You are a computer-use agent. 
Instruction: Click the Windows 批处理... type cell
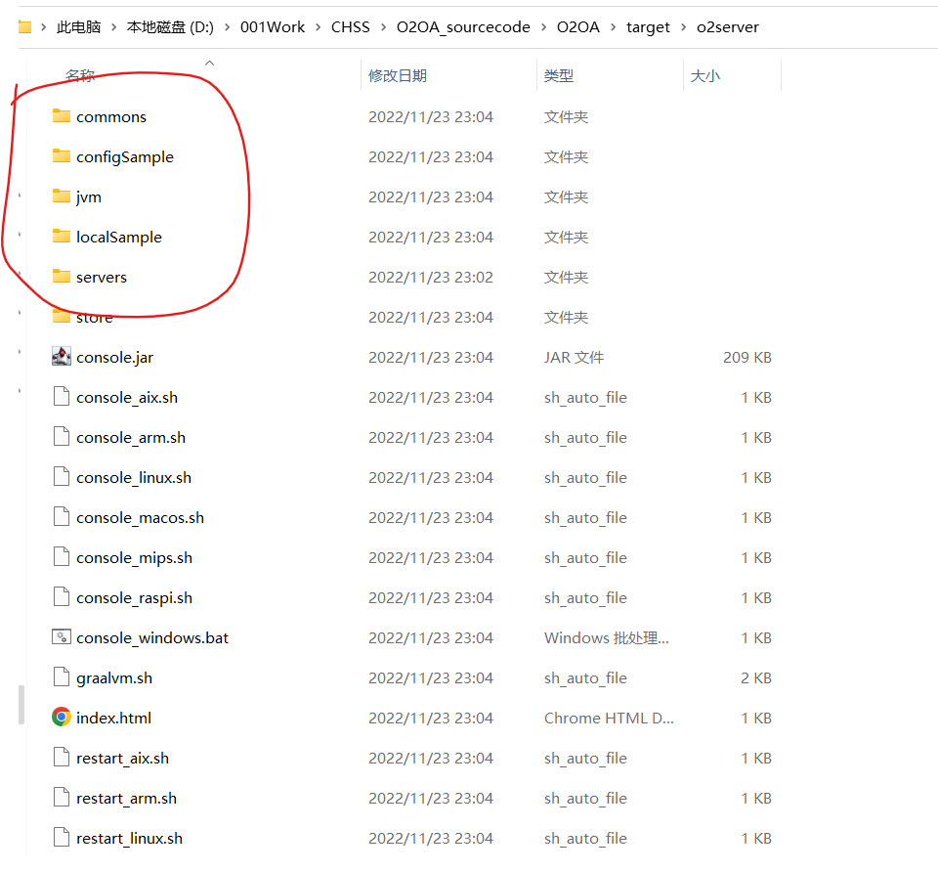click(607, 638)
